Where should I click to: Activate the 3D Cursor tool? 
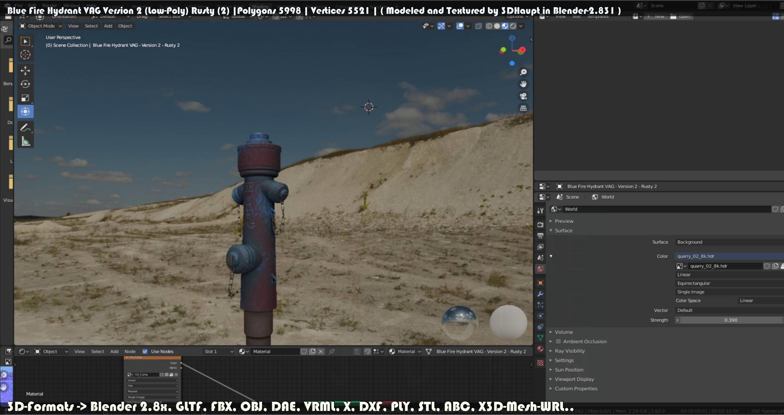pos(25,55)
